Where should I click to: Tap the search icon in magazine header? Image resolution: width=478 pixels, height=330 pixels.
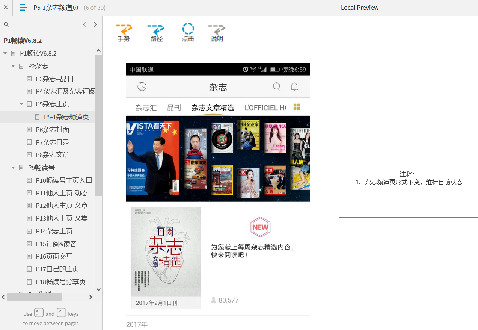click(277, 87)
